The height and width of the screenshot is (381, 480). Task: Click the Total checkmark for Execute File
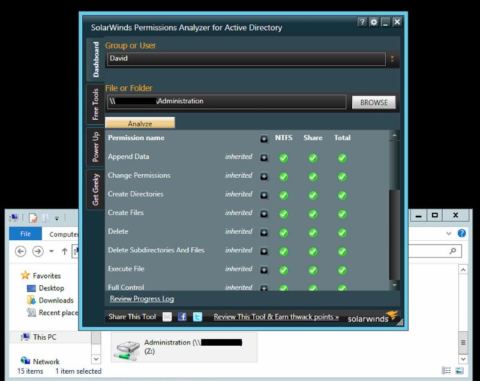click(342, 270)
